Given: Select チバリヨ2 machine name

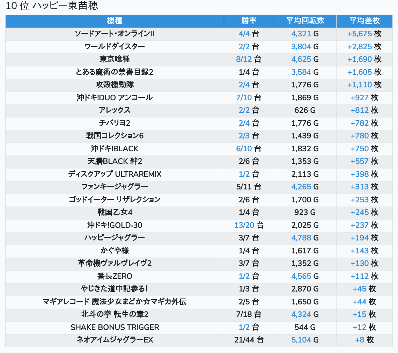Looking at the screenshot, I should [x=115, y=123].
